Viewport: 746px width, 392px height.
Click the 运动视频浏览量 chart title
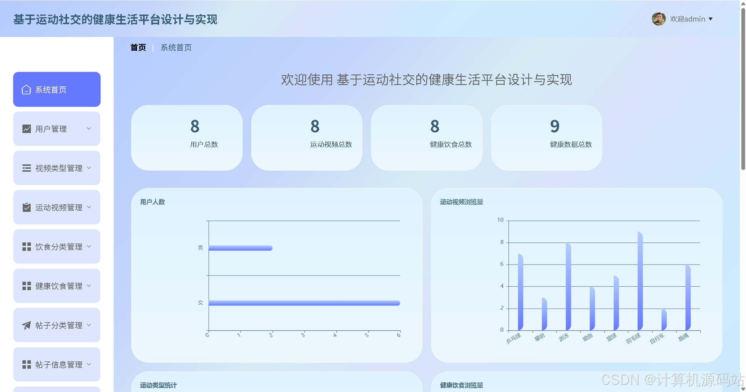pos(461,202)
